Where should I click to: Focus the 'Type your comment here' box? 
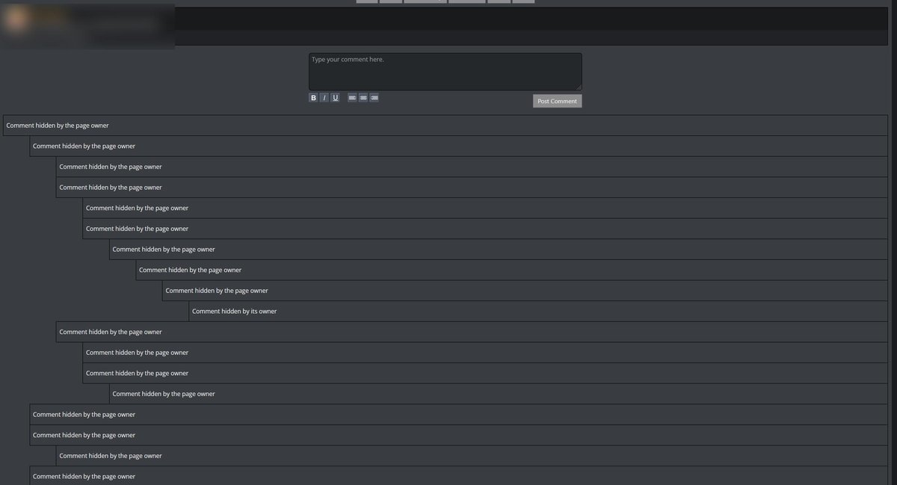[x=446, y=72]
